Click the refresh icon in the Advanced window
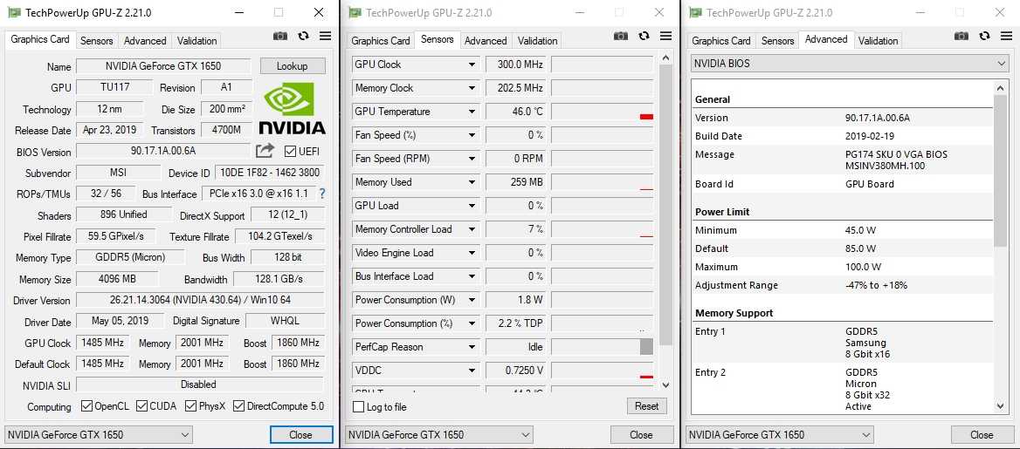The width and height of the screenshot is (1020, 449). click(984, 37)
